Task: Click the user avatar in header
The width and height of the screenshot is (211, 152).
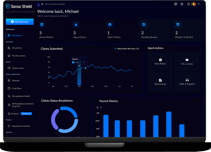Action: (x=194, y=4)
